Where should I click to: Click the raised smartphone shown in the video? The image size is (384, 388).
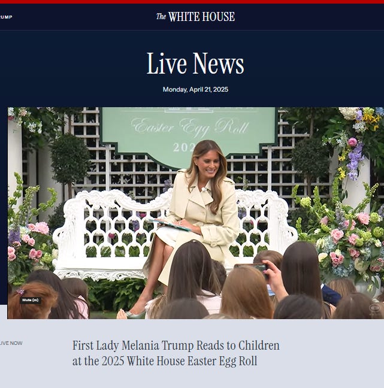click(x=251, y=268)
